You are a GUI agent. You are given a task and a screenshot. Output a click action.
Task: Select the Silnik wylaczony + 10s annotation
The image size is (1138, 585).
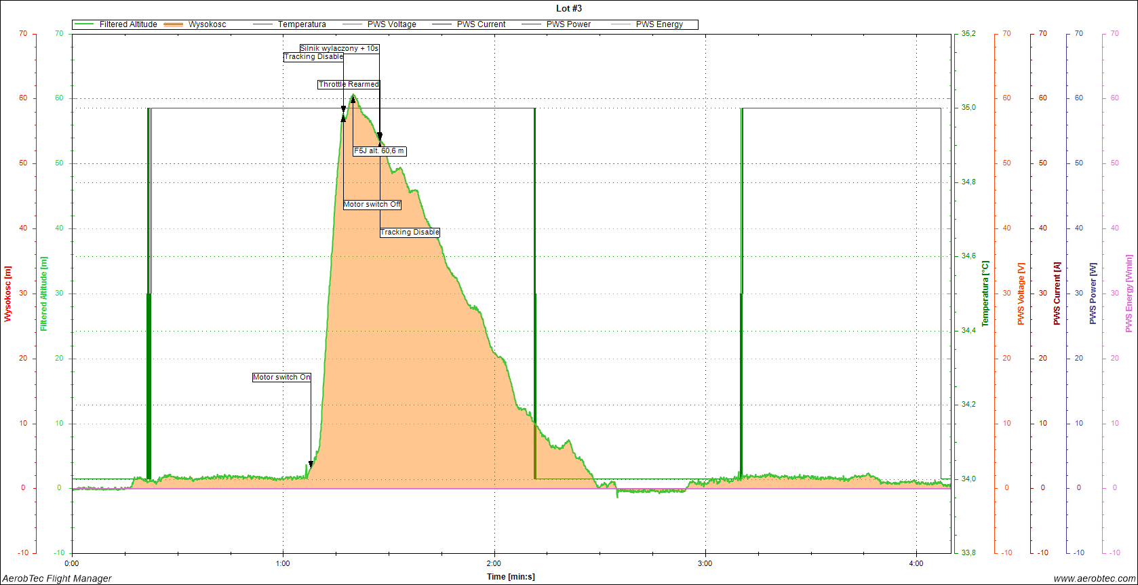(x=339, y=49)
